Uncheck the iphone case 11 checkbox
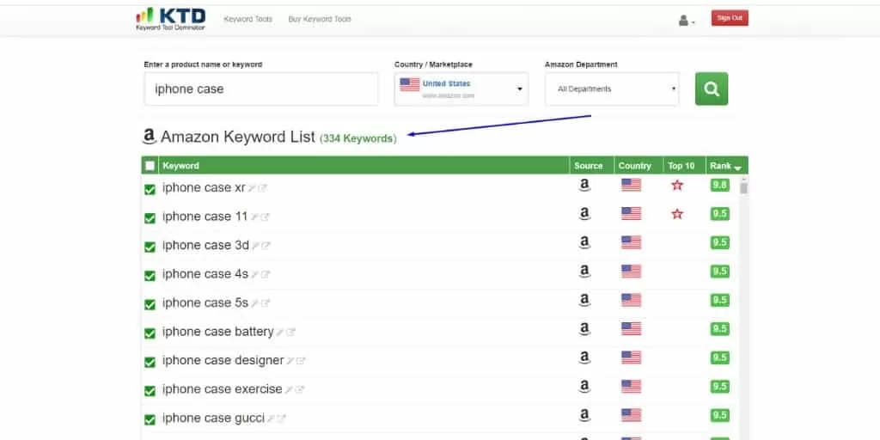This screenshot has height=440, width=880. click(x=150, y=218)
